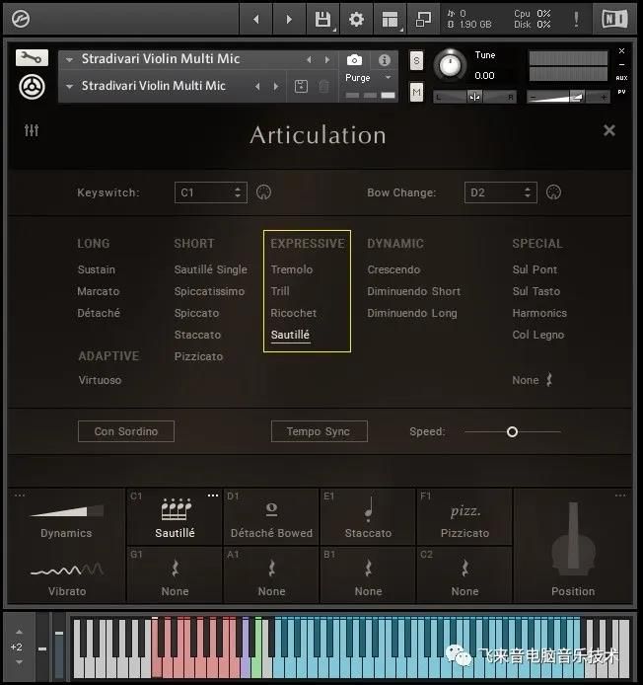Close the Articulation panel
The image size is (643, 685).
coord(608,130)
